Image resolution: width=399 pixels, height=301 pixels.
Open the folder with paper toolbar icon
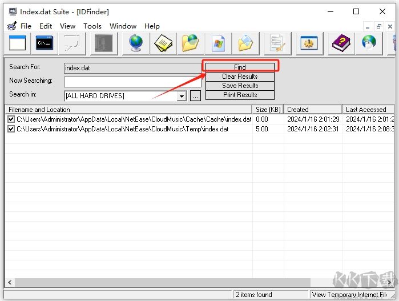pos(245,43)
